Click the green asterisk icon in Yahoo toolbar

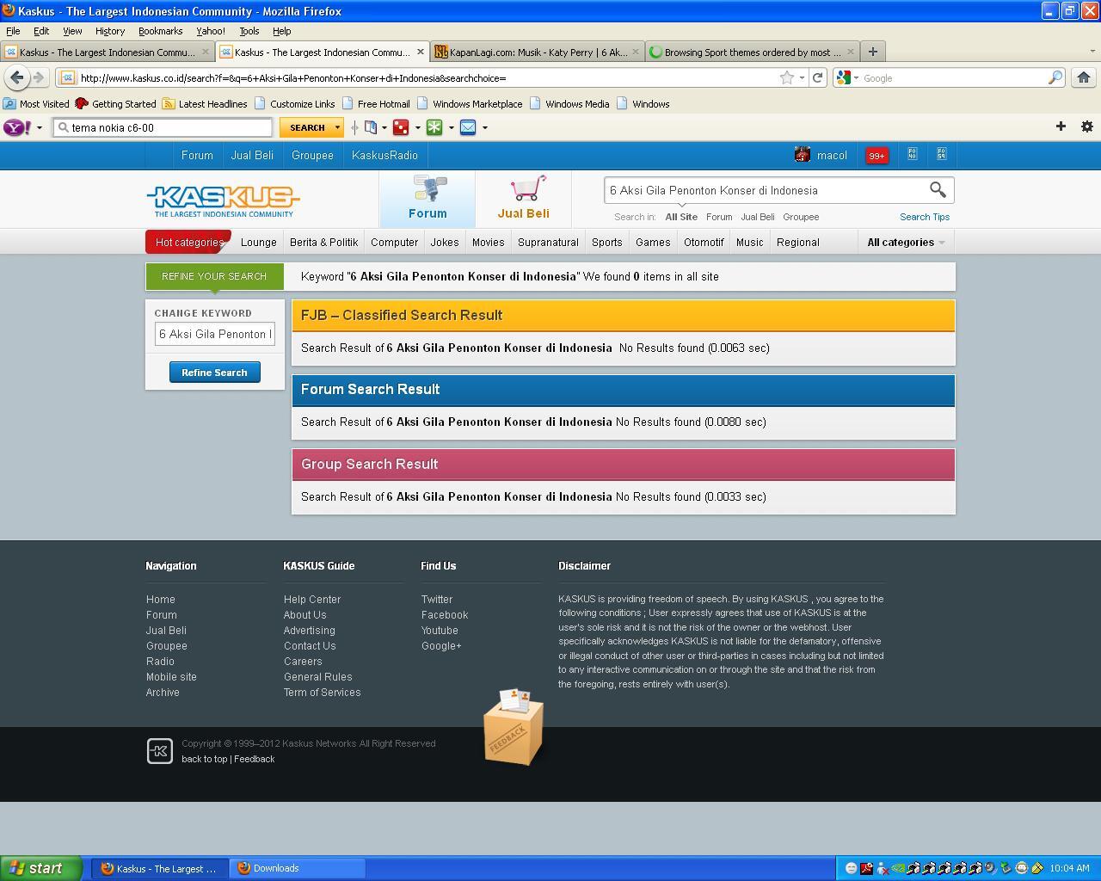pos(434,127)
